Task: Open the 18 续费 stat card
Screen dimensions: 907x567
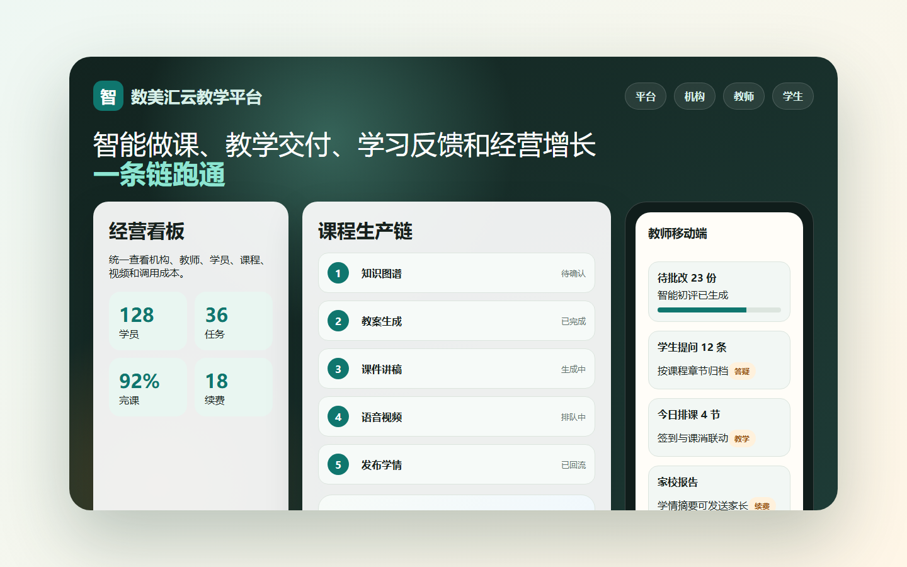Action: (x=234, y=387)
